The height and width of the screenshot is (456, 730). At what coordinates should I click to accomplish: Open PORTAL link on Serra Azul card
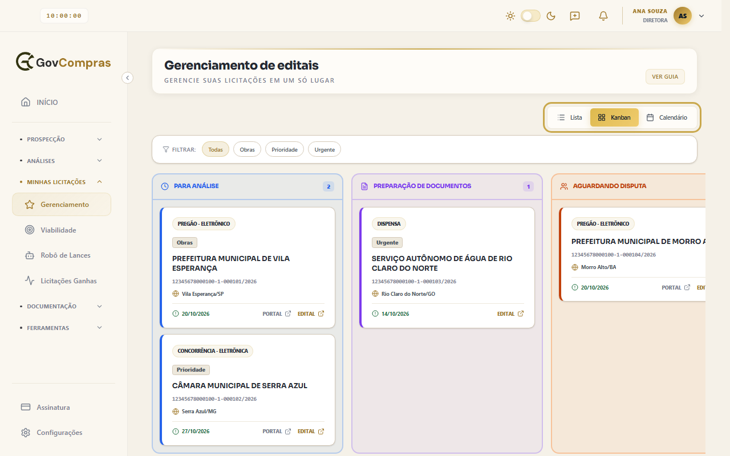click(x=277, y=431)
